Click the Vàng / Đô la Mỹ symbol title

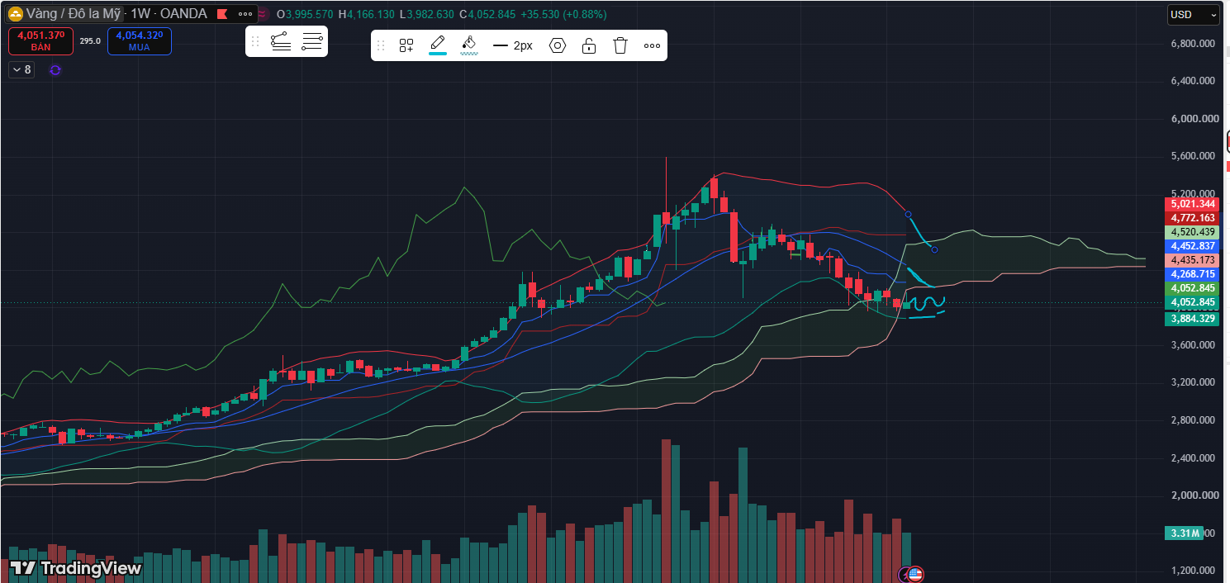tap(74, 14)
